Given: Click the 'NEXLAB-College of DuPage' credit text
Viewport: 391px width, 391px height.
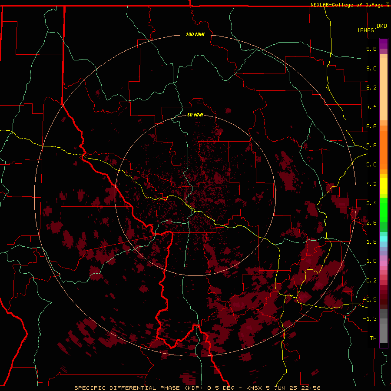Looking at the screenshot, I should pos(347,5).
